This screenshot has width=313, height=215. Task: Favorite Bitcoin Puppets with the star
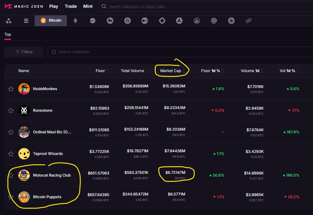(11, 197)
